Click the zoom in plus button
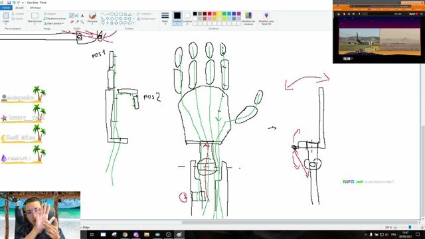This screenshot has height=239, width=425. tap(422, 227)
